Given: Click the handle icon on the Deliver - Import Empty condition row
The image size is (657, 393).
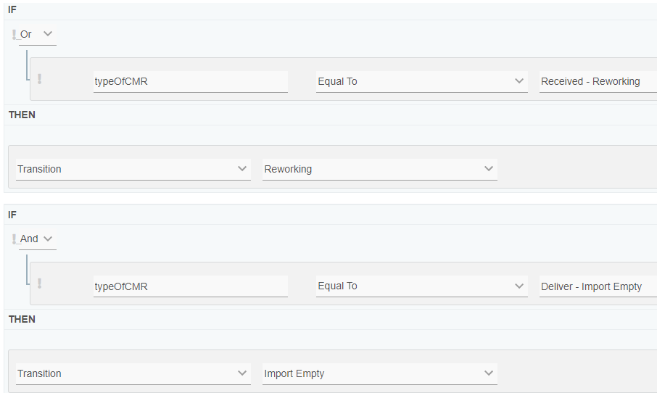Looking at the screenshot, I should pos(39,284).
